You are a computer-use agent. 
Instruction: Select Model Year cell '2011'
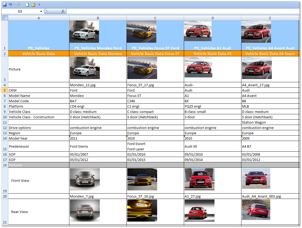click(x=98, y=138)
